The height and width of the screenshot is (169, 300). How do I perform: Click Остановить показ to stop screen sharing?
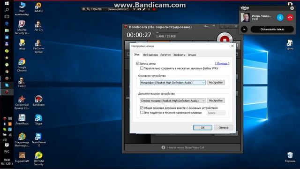pyautogui.click(x=272, y=29)
